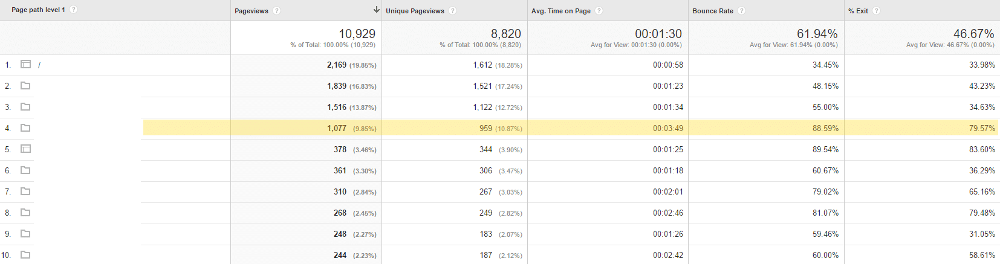Open the % Exit help icon

876,11
